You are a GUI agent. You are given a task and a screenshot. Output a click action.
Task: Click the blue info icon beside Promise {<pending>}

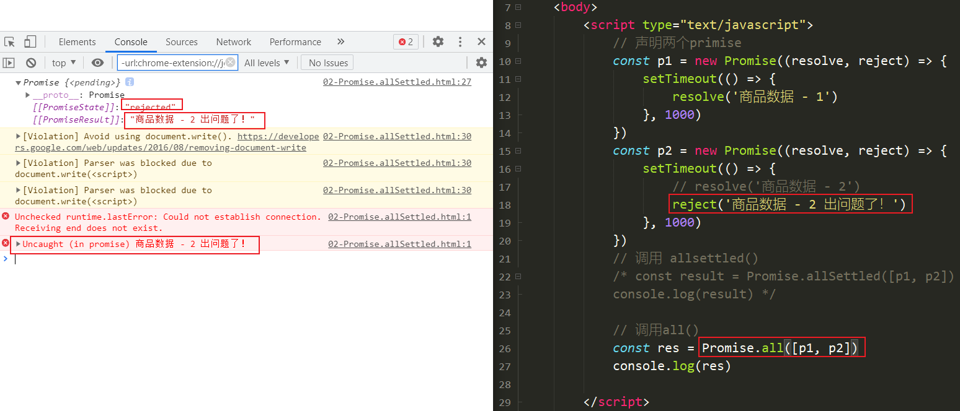pos(130,82)
